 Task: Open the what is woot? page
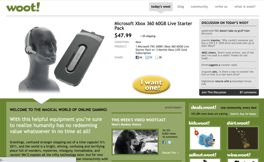click(245, 7)
